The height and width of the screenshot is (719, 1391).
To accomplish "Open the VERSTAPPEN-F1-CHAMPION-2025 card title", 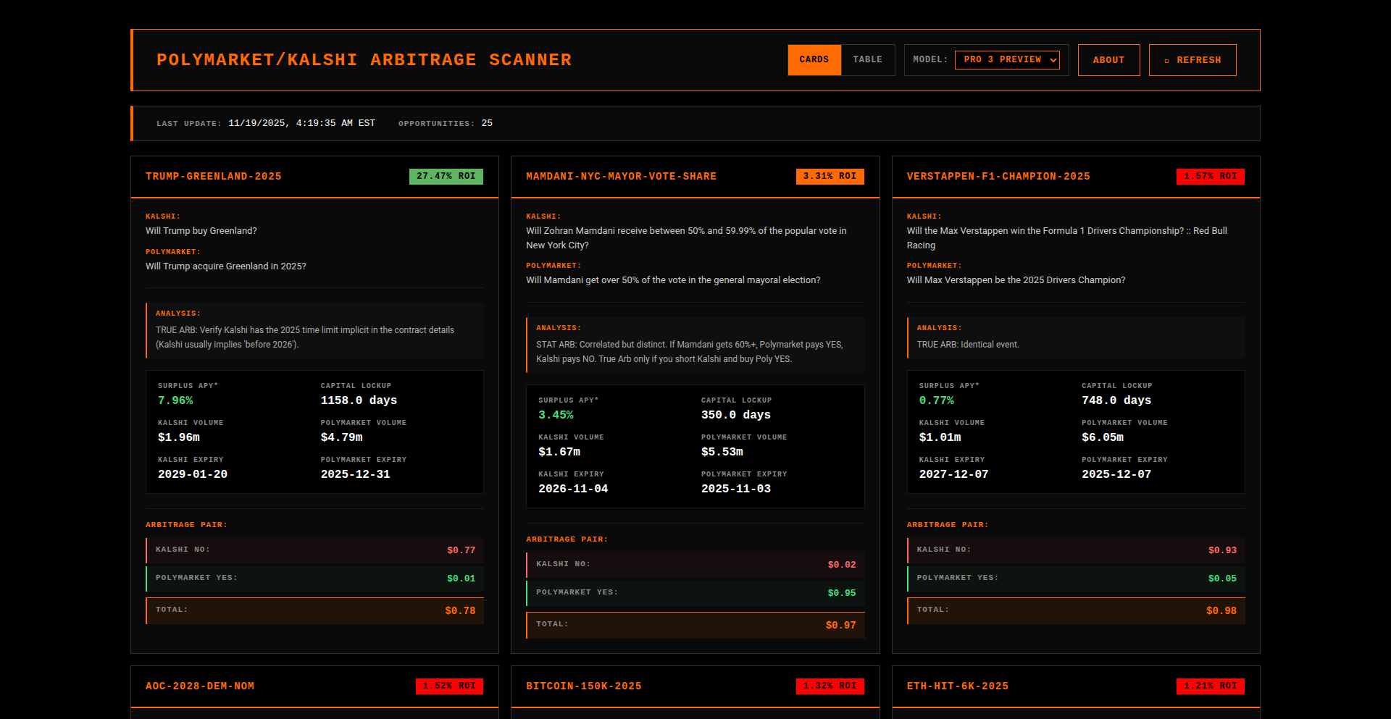I will click(x=998, y=177).
